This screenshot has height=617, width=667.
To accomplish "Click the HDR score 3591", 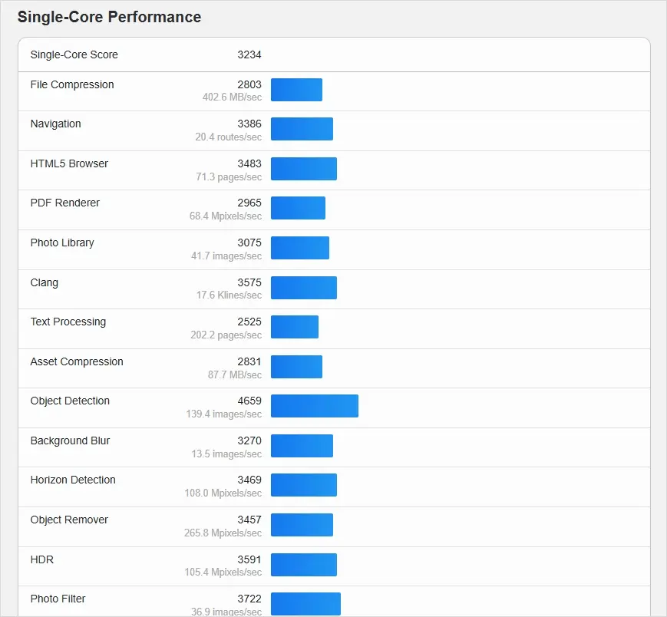I will pyautogui.click(x=249, y=559).
